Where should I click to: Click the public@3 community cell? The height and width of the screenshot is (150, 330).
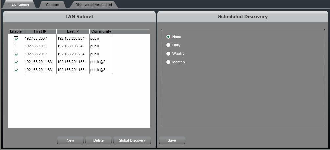click(98, 70)
